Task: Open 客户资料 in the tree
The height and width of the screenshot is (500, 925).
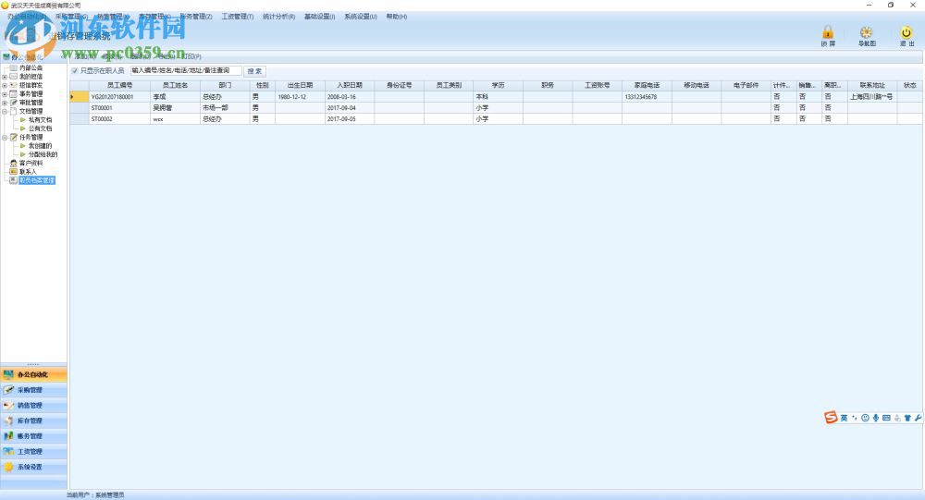Action: pyautogui.click(x=31, y=163)
